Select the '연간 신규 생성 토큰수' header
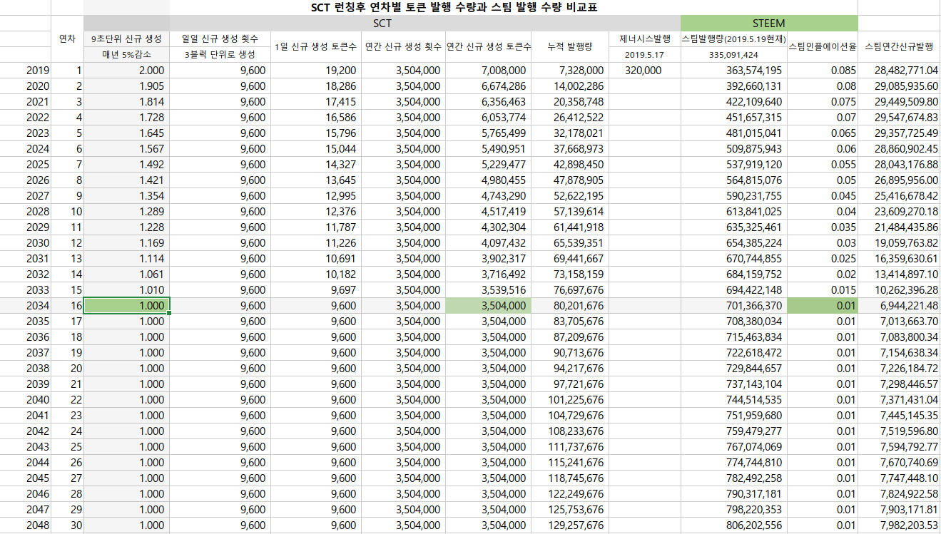 click(489, 47)
